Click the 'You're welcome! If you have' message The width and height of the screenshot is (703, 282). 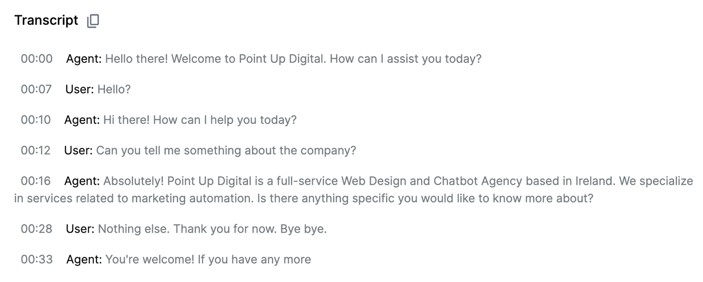pos(208,260)
